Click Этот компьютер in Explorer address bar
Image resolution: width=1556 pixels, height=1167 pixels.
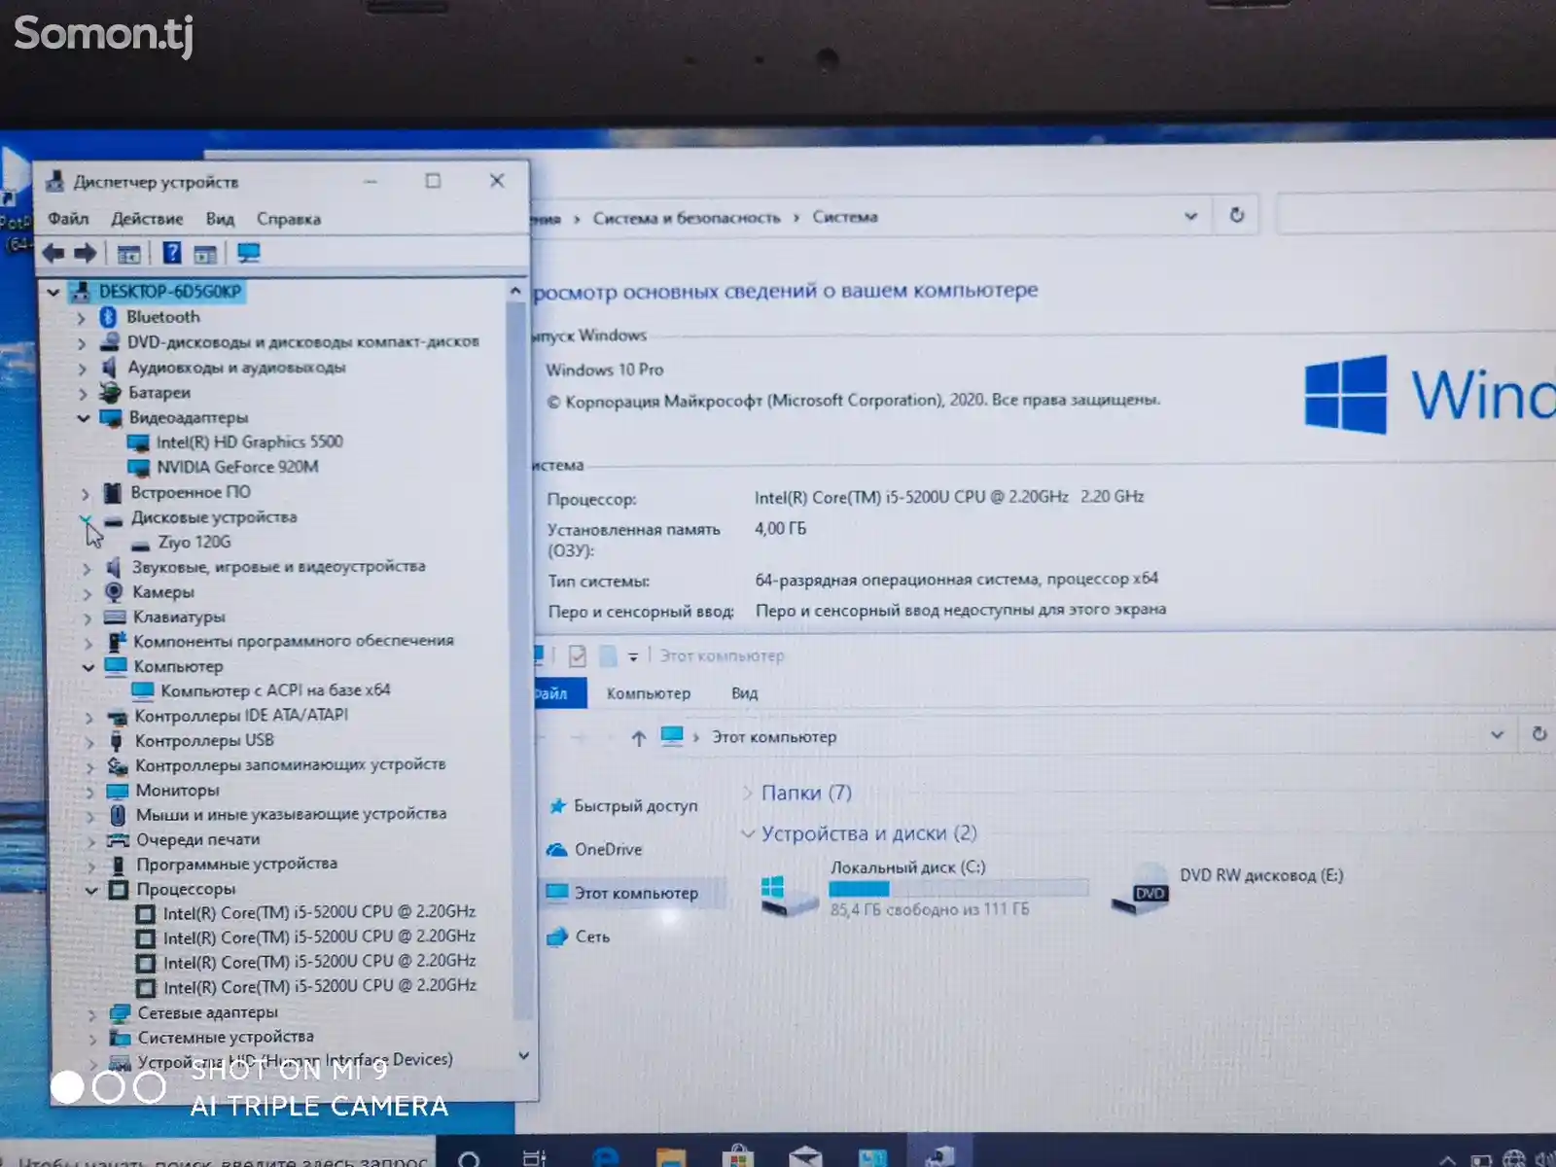click(774, 737)
